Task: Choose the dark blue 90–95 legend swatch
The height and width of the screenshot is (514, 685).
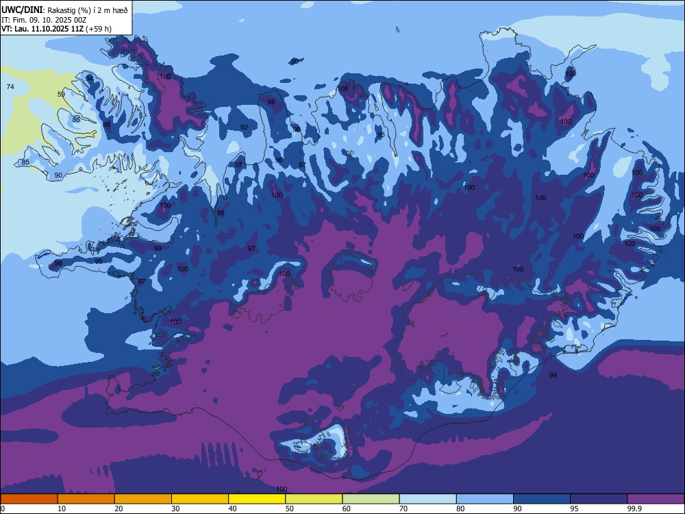Action: (x=542, y=499)
